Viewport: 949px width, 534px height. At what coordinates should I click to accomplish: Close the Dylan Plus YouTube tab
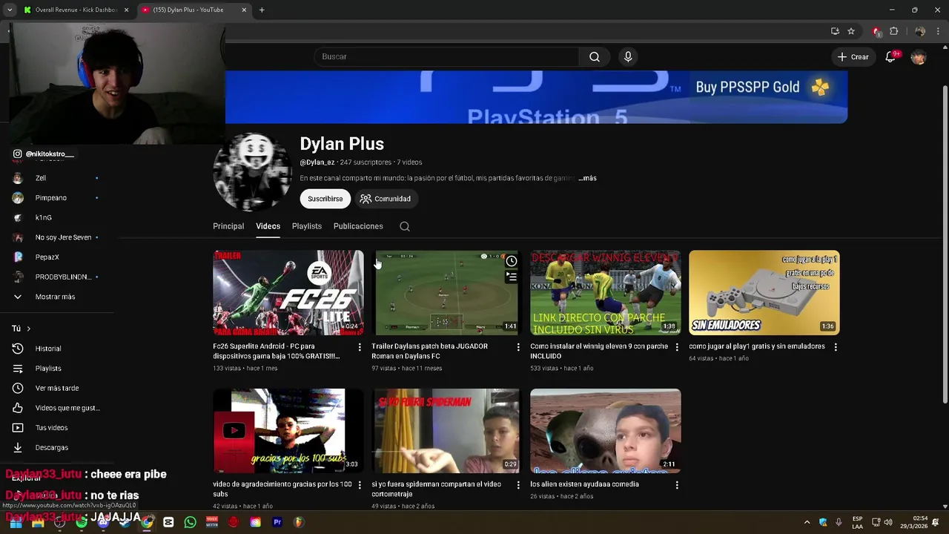[x=244, y=10]
